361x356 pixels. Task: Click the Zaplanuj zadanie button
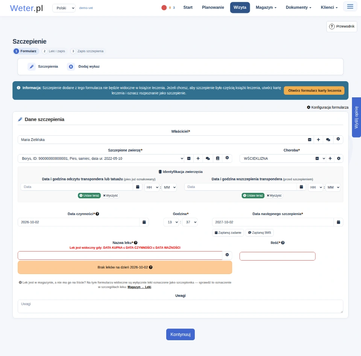pos(228,233)
